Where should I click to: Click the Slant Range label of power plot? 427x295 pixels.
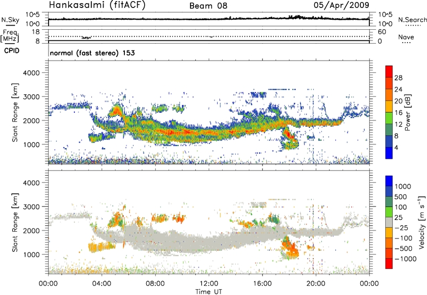[15, 112]
